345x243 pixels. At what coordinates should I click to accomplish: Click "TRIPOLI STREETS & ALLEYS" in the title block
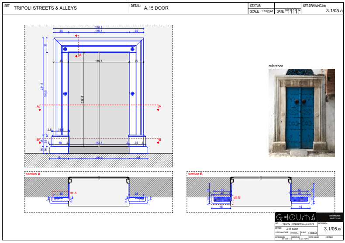(x=298, y=224)
